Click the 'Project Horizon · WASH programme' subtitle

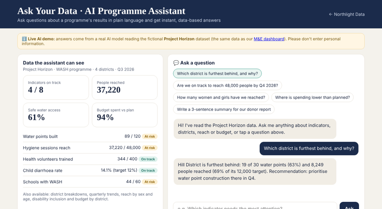click(78, 69)
